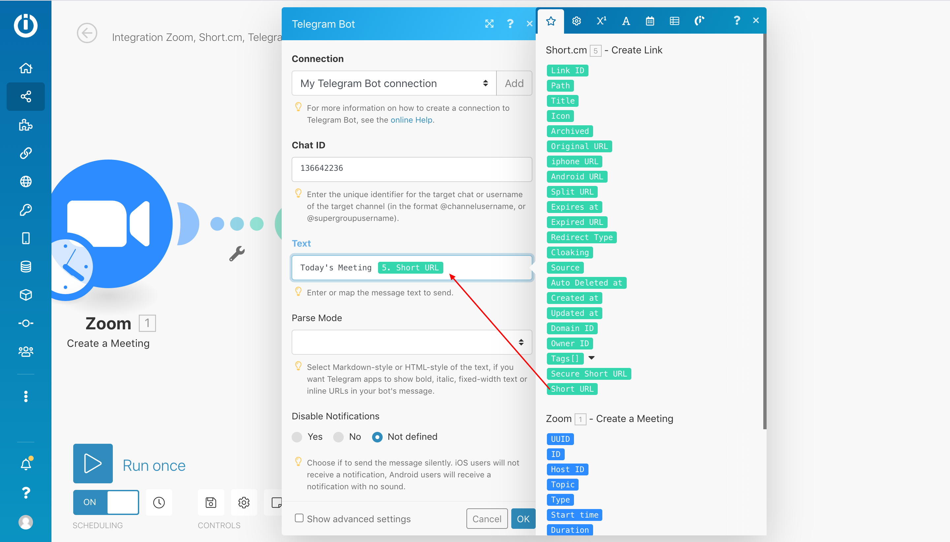Switch to the Date and time functions tab
The image size is (950, 542).
click(650, 21)
